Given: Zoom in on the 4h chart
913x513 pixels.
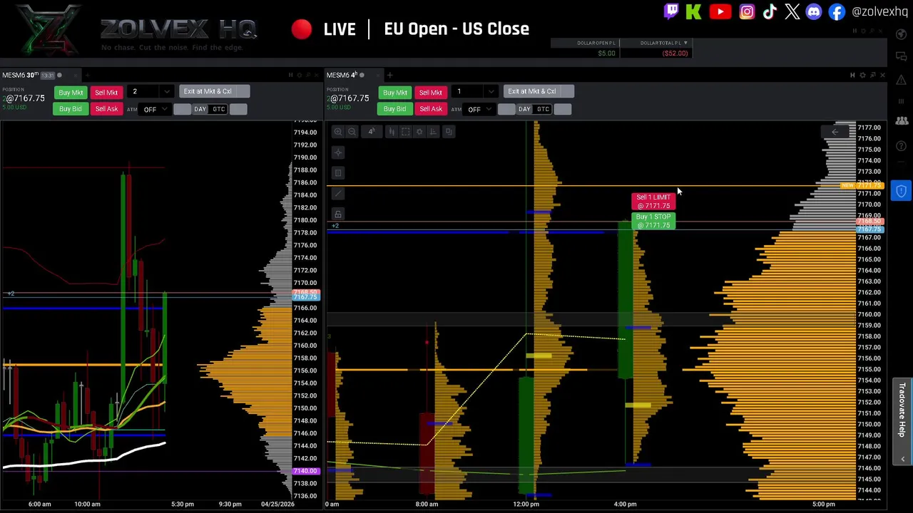Looking at the screenshot, I should 338,132.
